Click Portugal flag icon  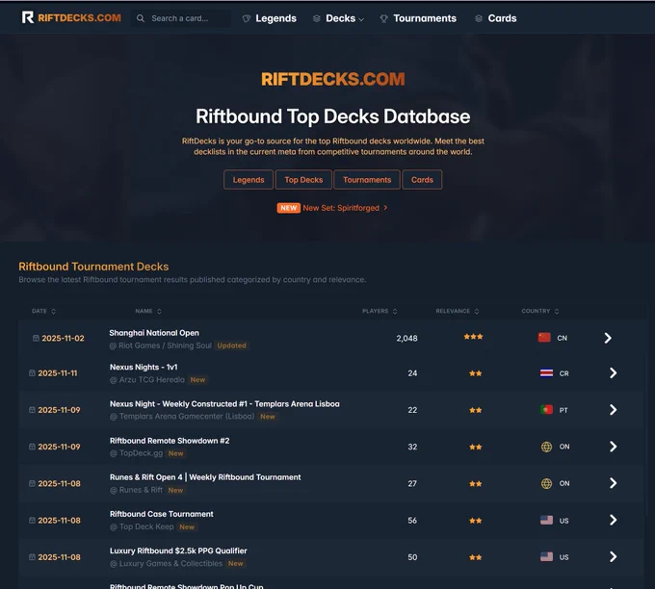coord(546,409)
